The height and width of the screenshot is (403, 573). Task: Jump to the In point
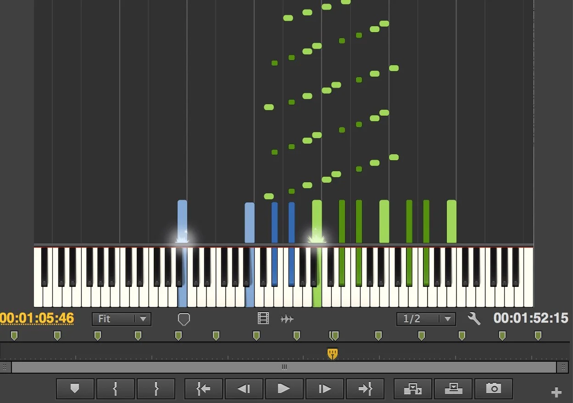coord(203,389)
